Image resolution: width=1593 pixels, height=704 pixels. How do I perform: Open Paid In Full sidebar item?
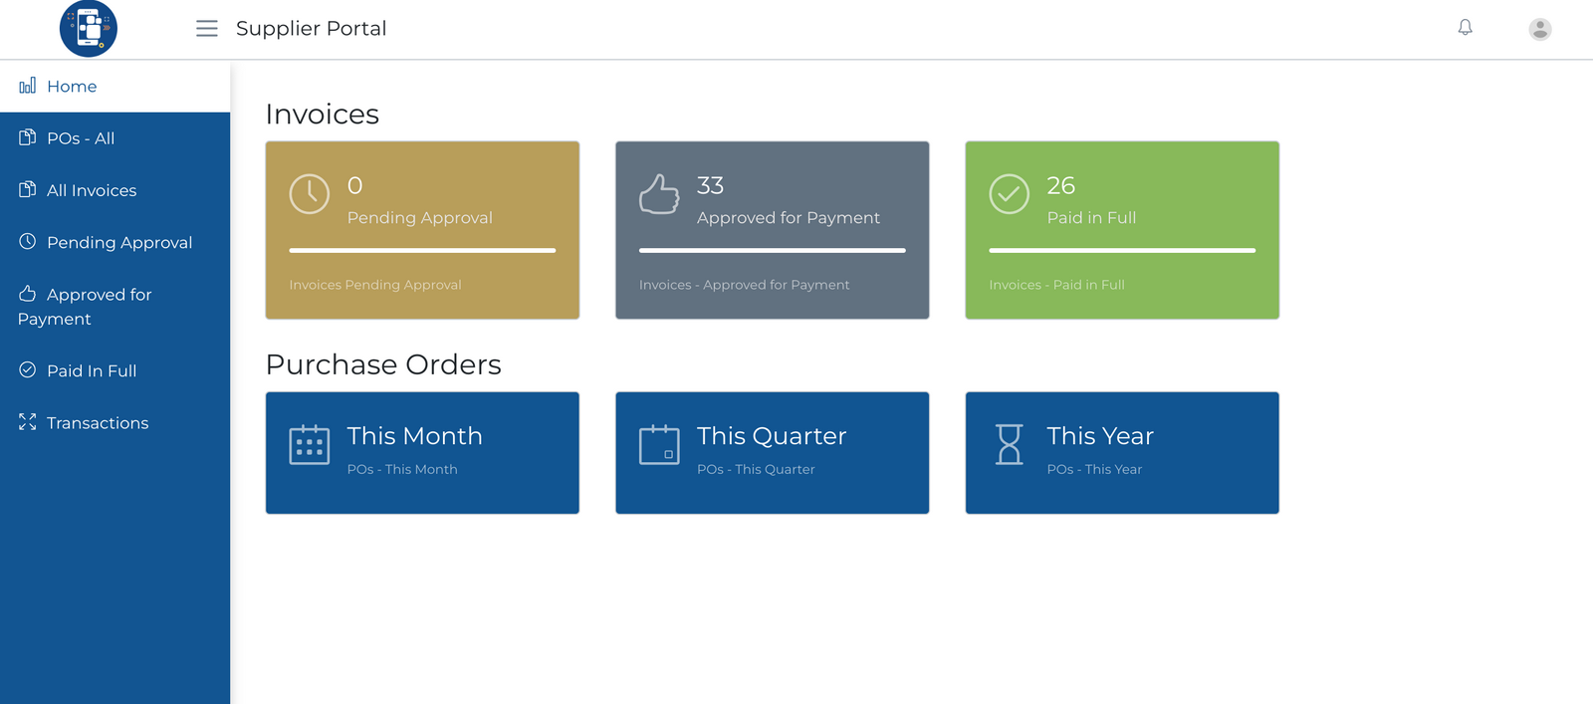[92, 371]
